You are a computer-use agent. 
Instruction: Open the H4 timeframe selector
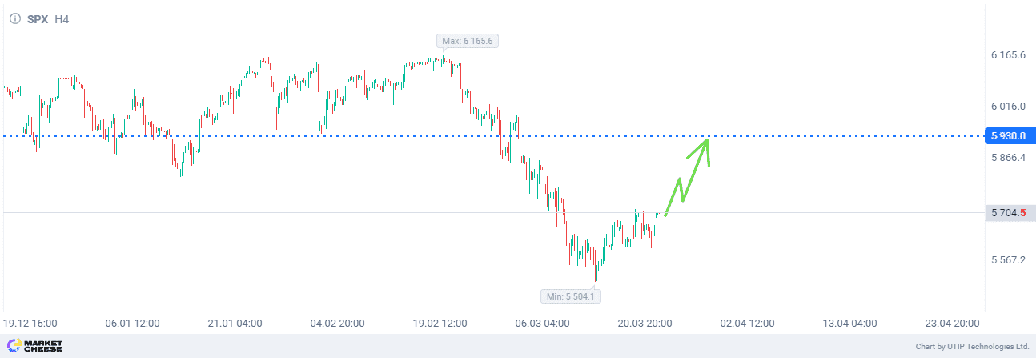coord(62,18)
